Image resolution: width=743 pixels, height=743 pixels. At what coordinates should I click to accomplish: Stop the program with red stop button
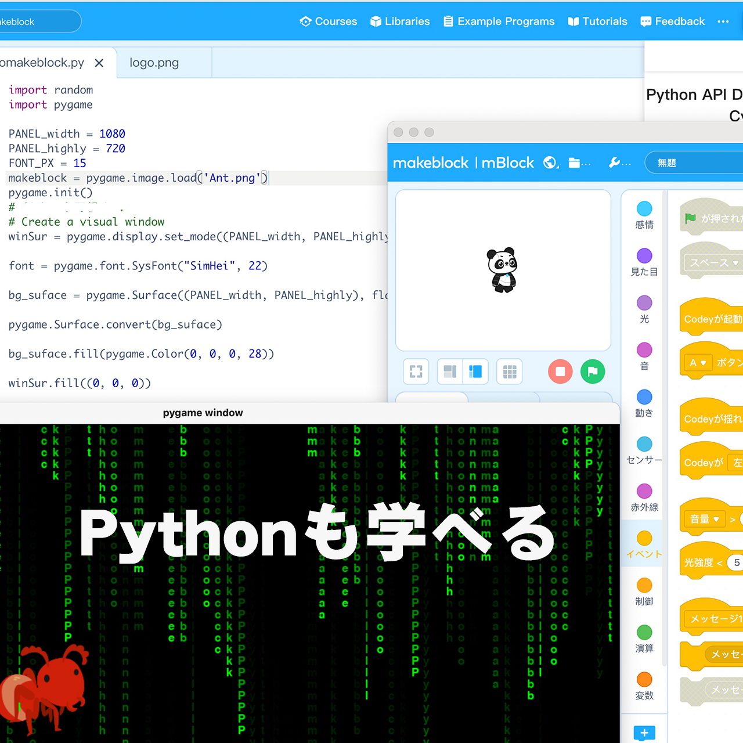(560, 371)
